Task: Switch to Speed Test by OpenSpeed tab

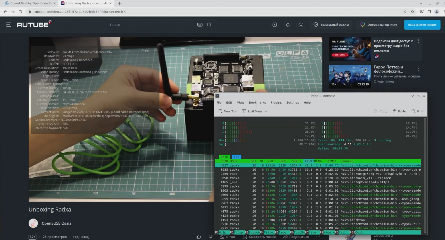Action: pyautogui.click(x=30, y=3)
